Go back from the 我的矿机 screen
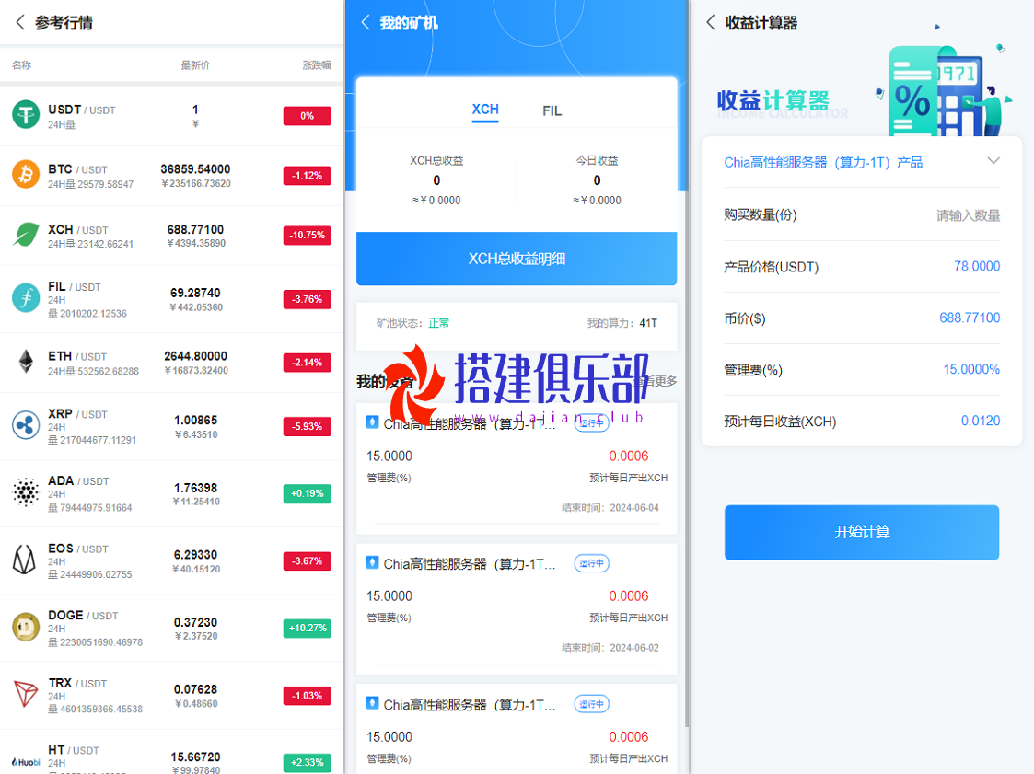The height and width of the screenshot is (774, 1034). pyautogui.click(x=366, y=22)
